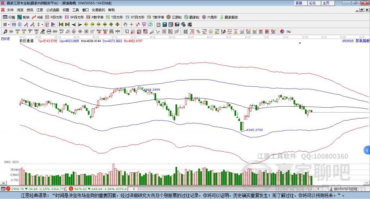Screen dimensions: 370x199
Task: Click the 858565 code label at chart right
Action: coord(348,41)
